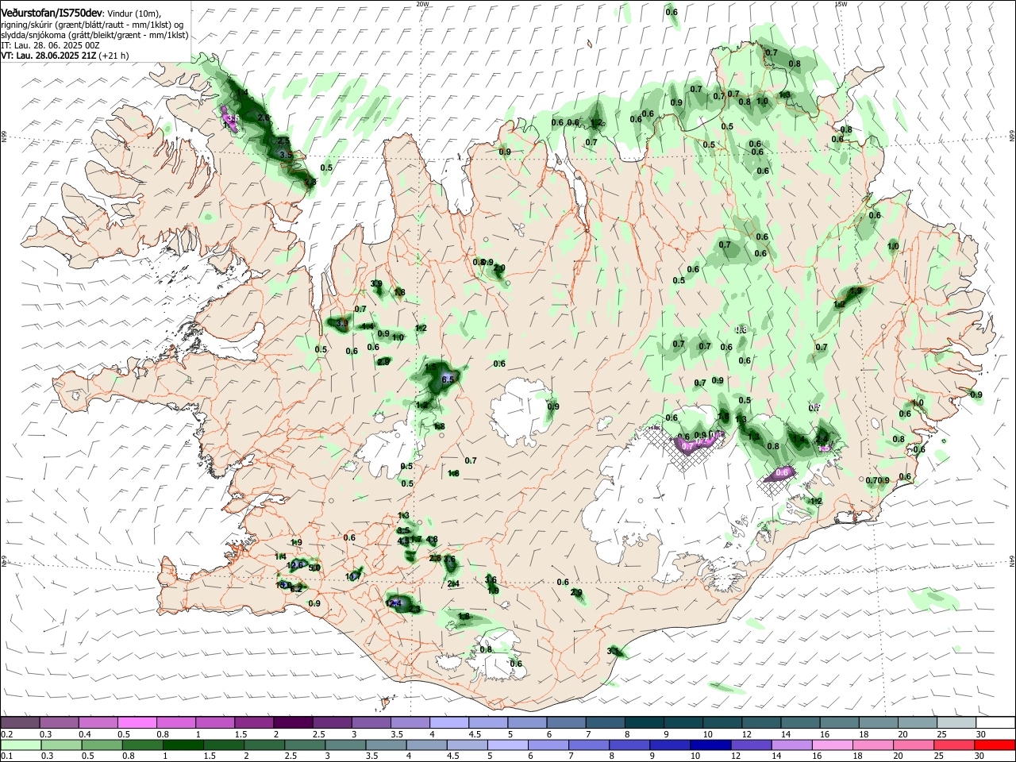Select the green swatch between 0.8 and 1
This screenshot has width=1016, height=762.
[x=144, y=745]
